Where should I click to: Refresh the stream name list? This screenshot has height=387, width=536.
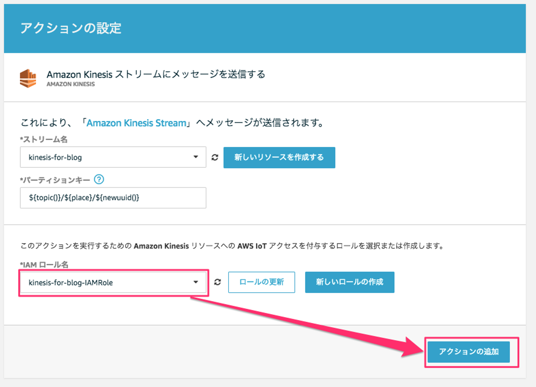(x=215, y=157)
